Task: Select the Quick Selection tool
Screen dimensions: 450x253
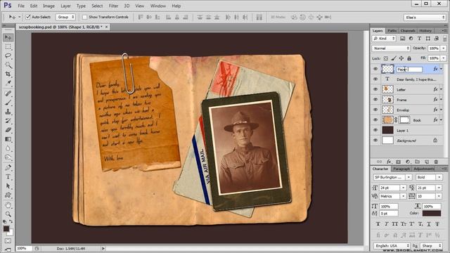Action: 8,65
